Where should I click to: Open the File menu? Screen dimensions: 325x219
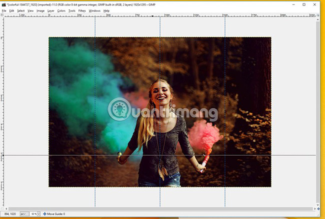click(x=4, y=10)
